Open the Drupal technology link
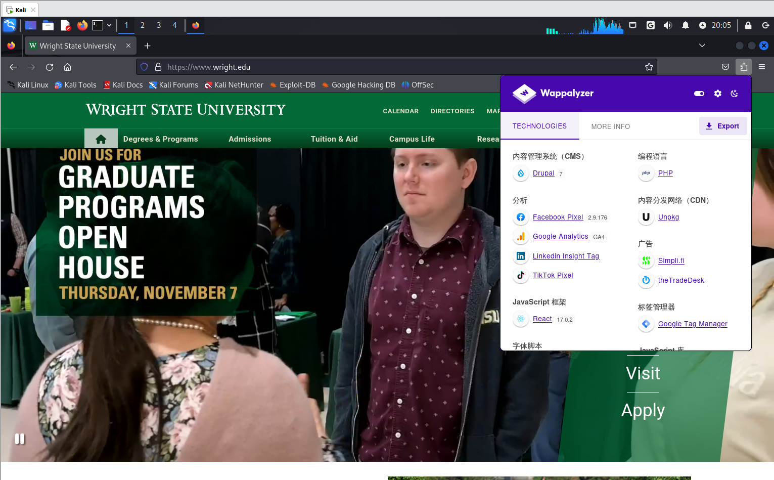The height and width of the screenshot is (480, 774). (543, 173)
